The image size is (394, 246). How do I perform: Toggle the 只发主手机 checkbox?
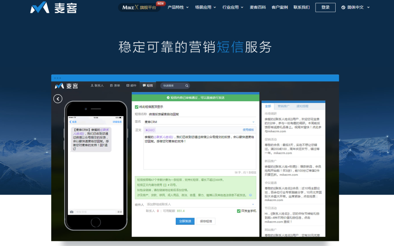pyautogui.click(x=239, y=211)
